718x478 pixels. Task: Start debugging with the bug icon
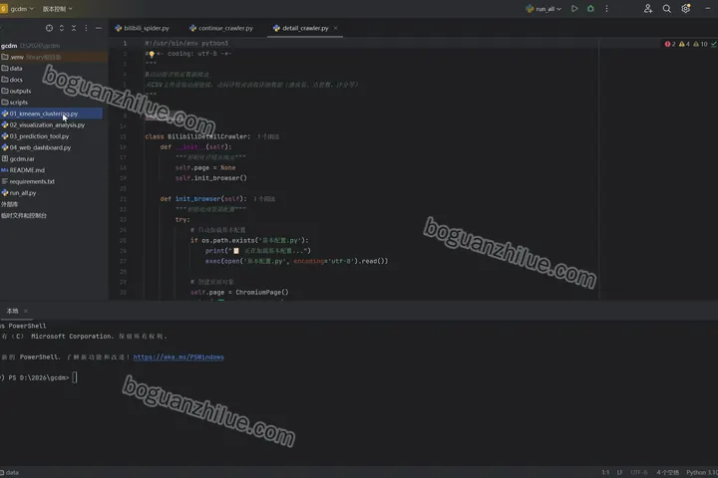coord(590,9)
